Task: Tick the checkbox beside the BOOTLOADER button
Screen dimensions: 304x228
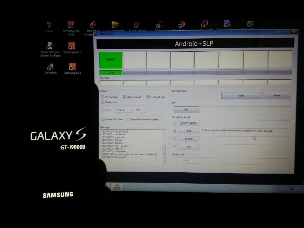Action: point(175,123)
